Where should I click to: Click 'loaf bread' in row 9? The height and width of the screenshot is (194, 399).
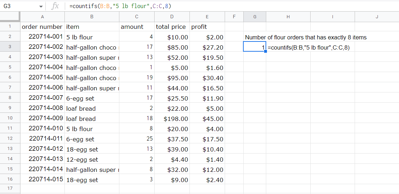[x=92, y=108]
